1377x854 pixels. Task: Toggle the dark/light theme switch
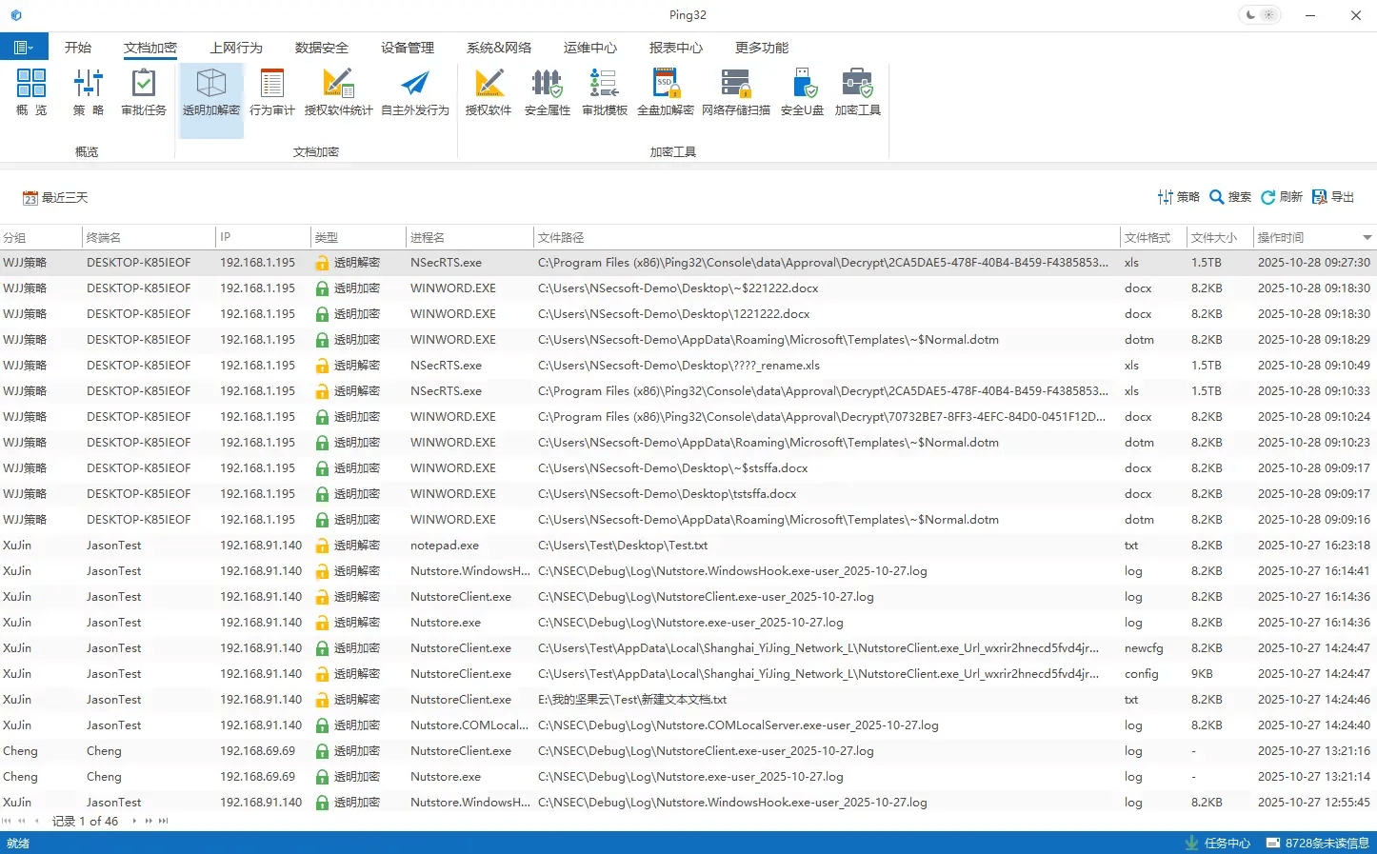coord(1259,15)
